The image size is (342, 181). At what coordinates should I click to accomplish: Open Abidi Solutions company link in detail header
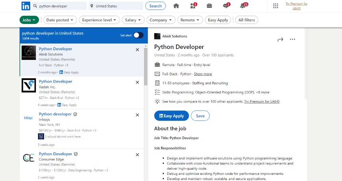coord(174,36)
